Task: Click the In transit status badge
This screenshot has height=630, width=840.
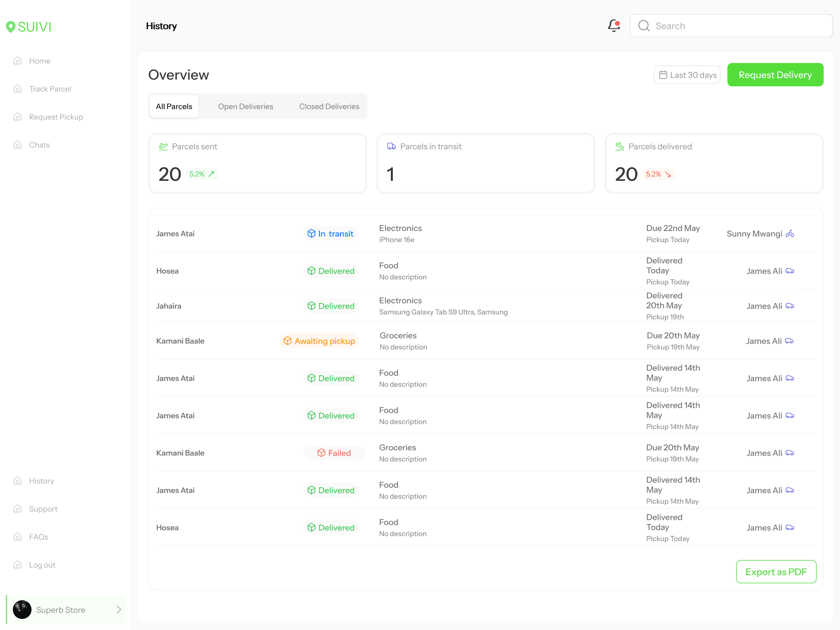Action: 331,234
